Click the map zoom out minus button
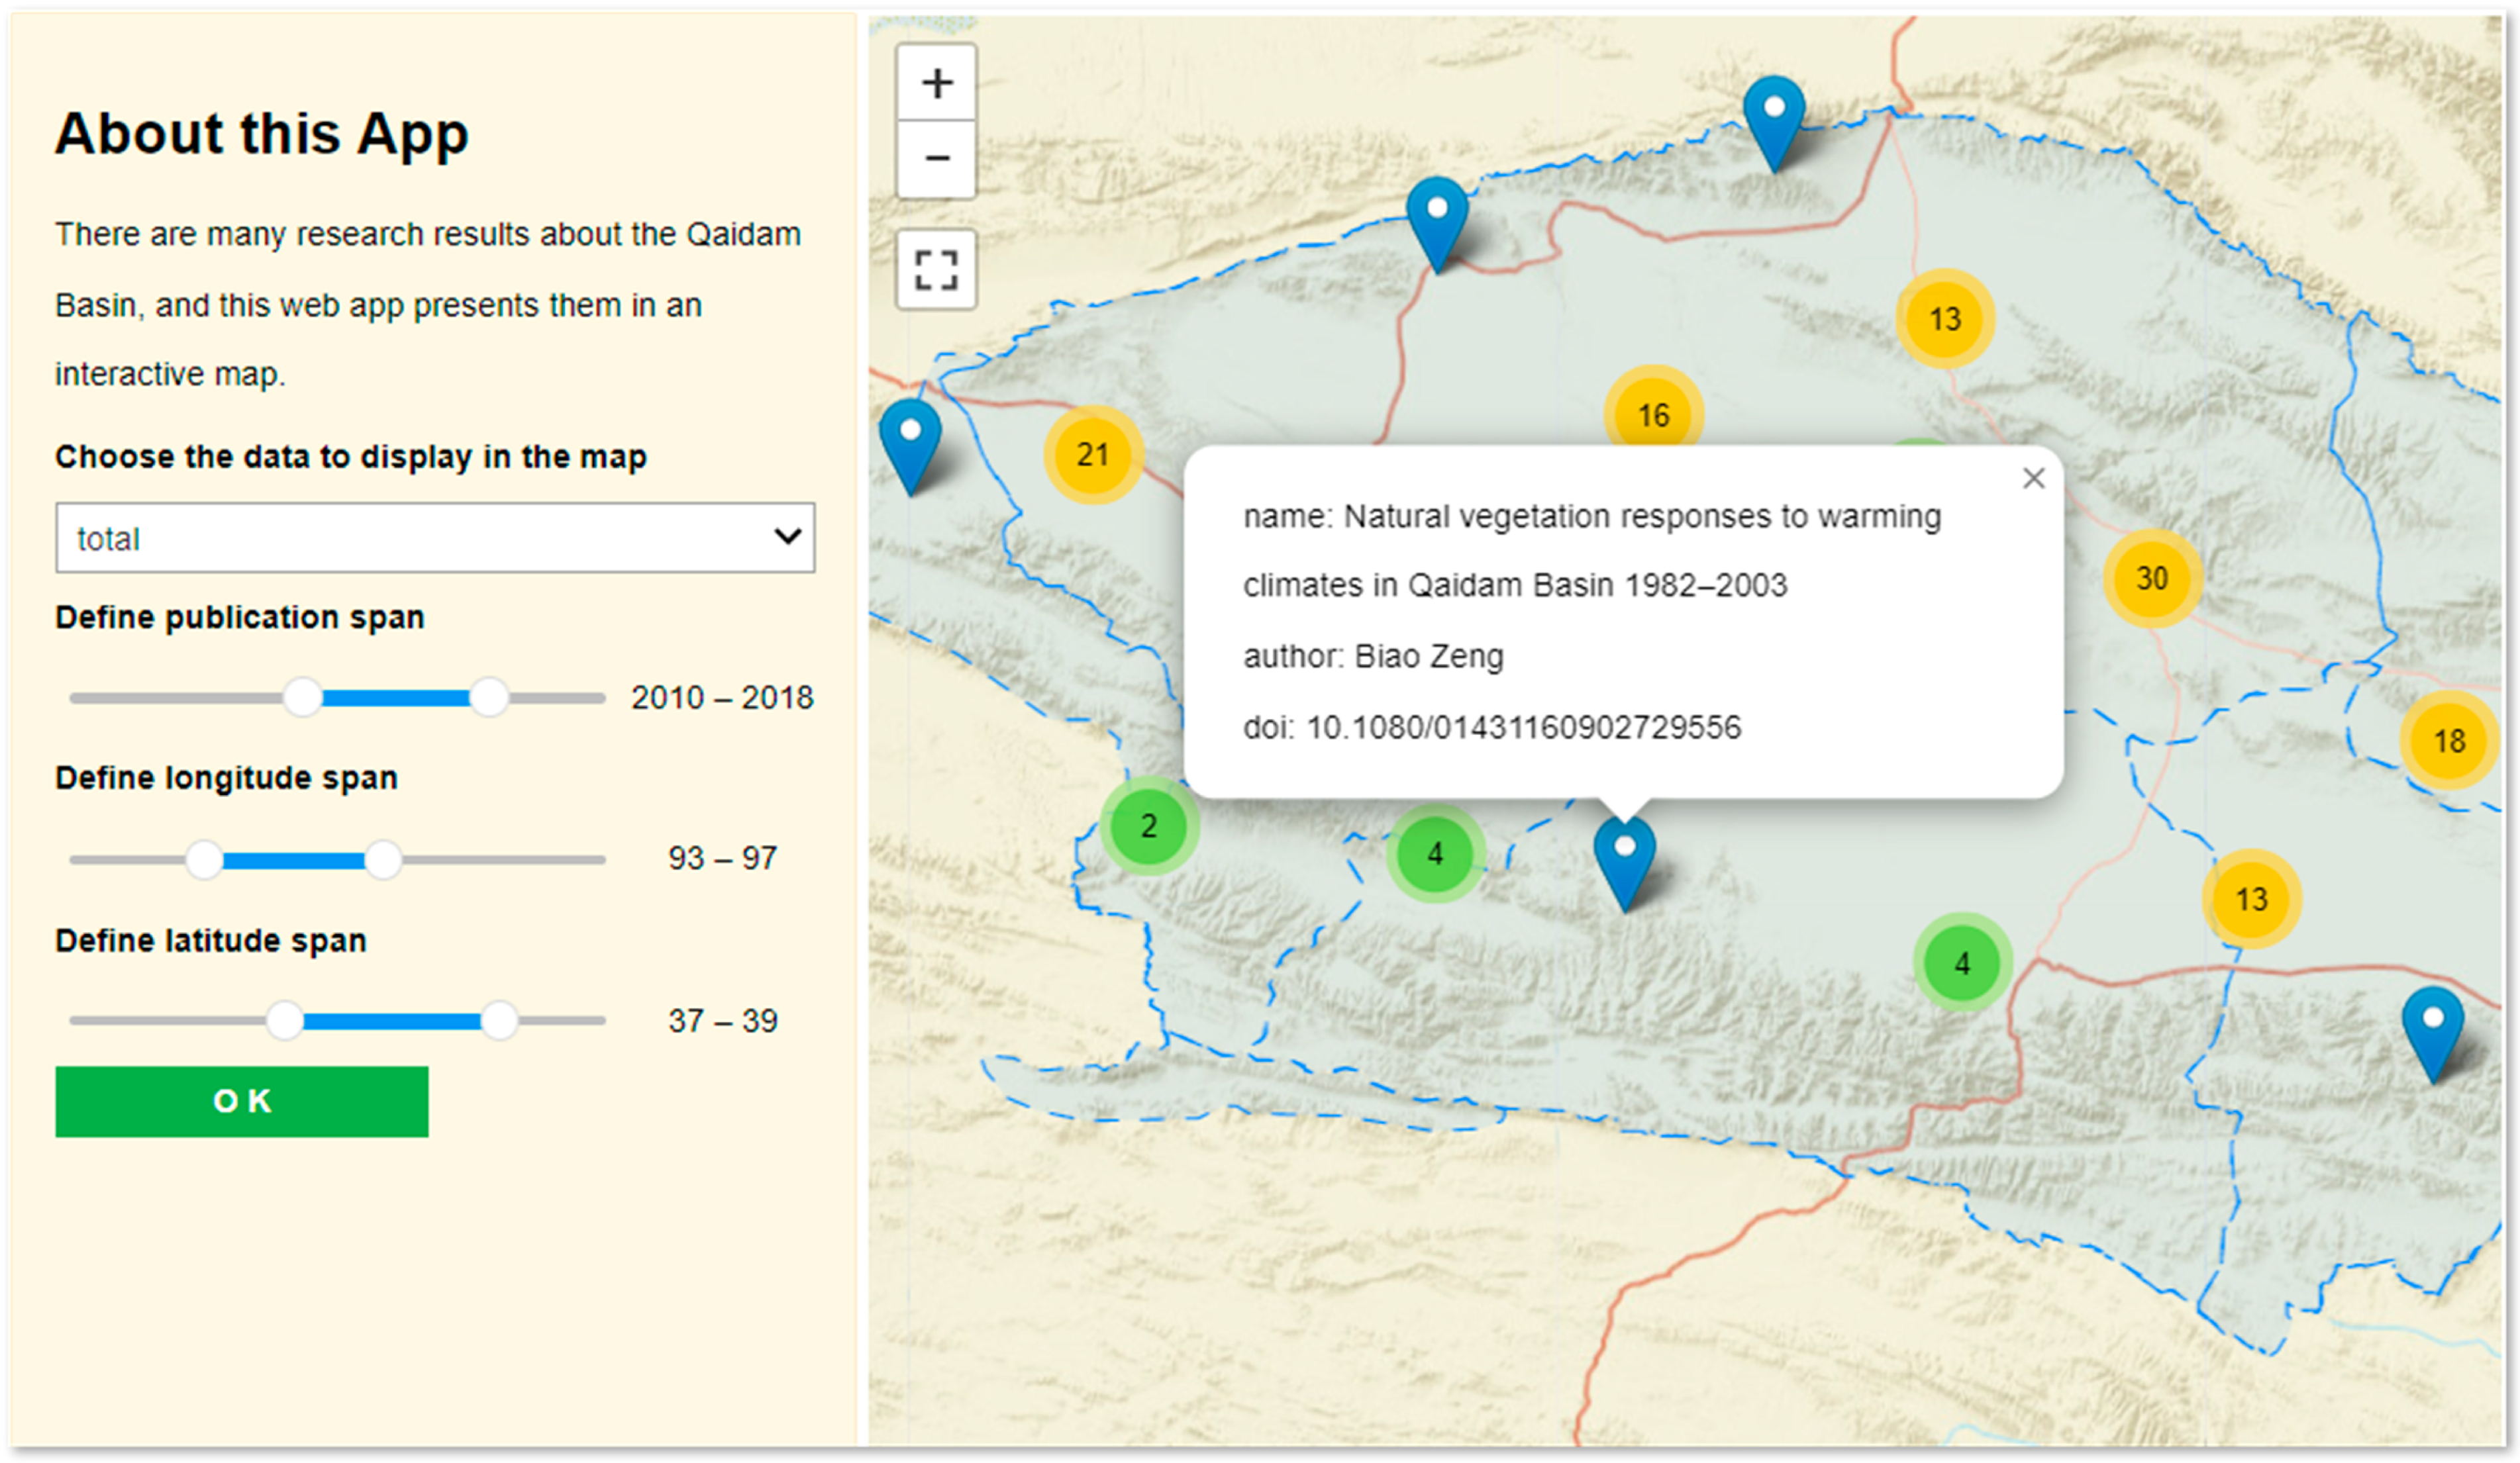2520x1463 pixels. pyautogui.click(x=936, y=159)
